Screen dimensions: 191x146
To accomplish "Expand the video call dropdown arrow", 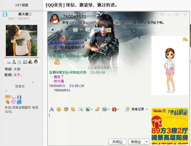I will pyautogui.click(x=57, y=30).
